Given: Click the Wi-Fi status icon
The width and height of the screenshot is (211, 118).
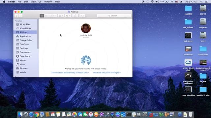Looking at the screenshot, I should [152, 2].
